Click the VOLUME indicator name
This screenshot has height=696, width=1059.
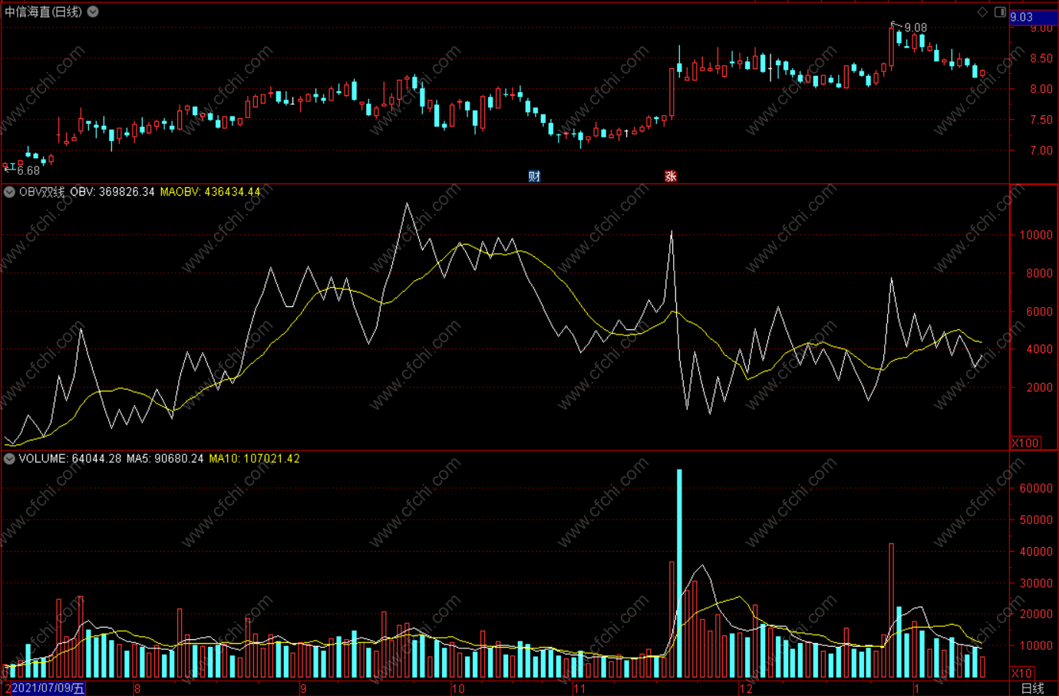click(42, 459)
